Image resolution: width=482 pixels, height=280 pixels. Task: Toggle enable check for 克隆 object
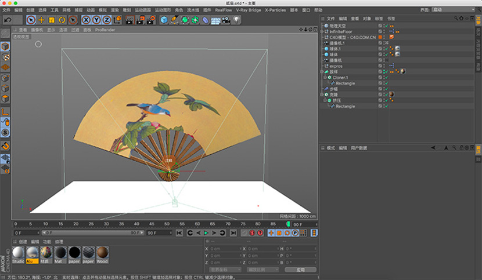tap(387, 94)
